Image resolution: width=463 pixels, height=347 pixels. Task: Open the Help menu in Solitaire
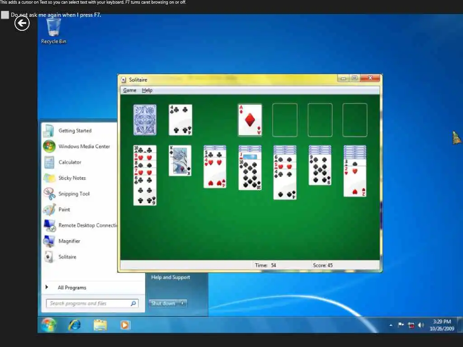point(147,90)
